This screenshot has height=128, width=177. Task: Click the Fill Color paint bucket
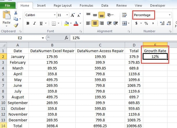[66, 23]
